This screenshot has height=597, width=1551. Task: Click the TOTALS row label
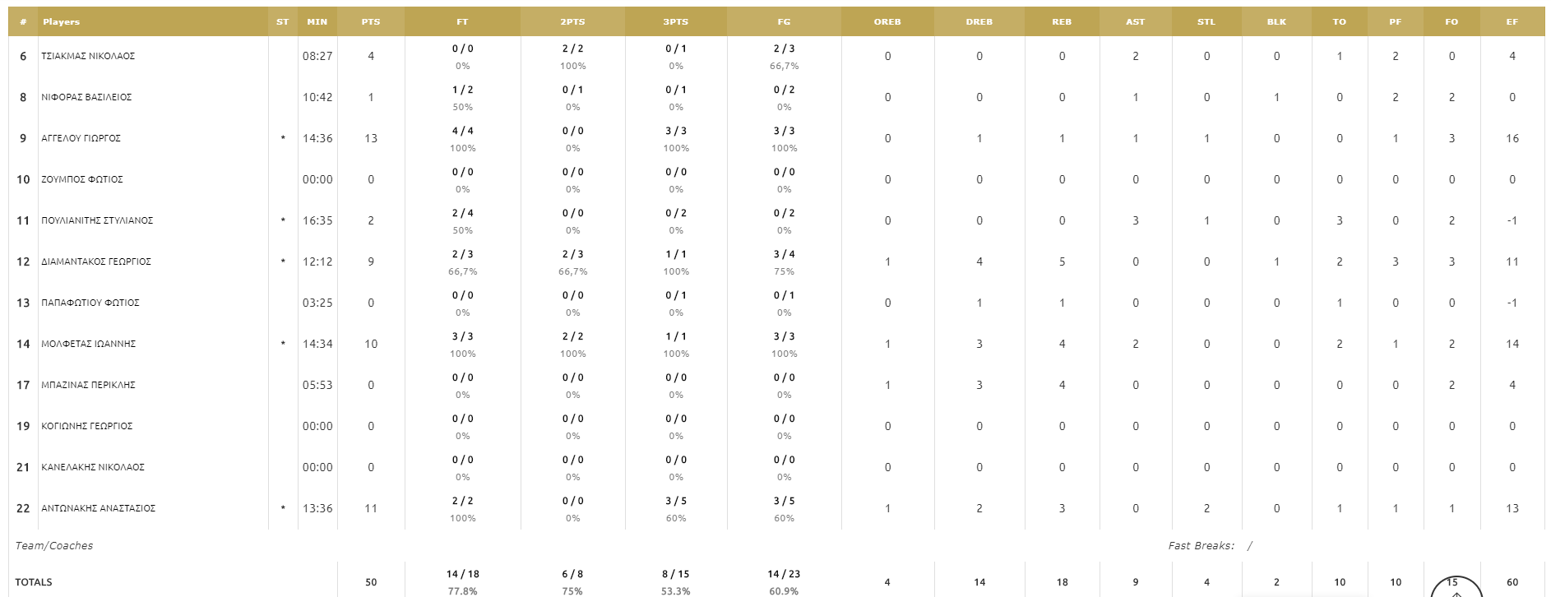pyautogui.click(x=34, y=582)
